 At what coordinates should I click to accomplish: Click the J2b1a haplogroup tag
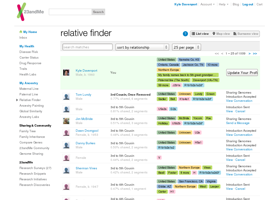(x=176, y=85)
